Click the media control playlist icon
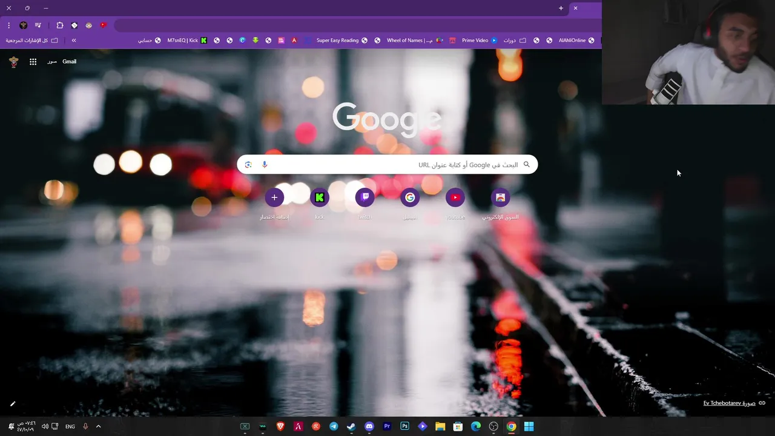The width and height of the screenshot is (775, 436). tap(38, 25)
